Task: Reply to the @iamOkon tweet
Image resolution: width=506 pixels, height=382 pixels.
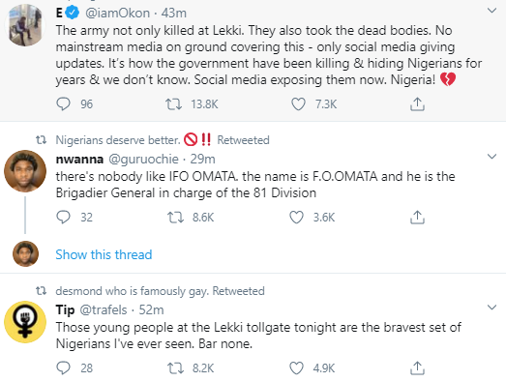Action: click(63, 104)
